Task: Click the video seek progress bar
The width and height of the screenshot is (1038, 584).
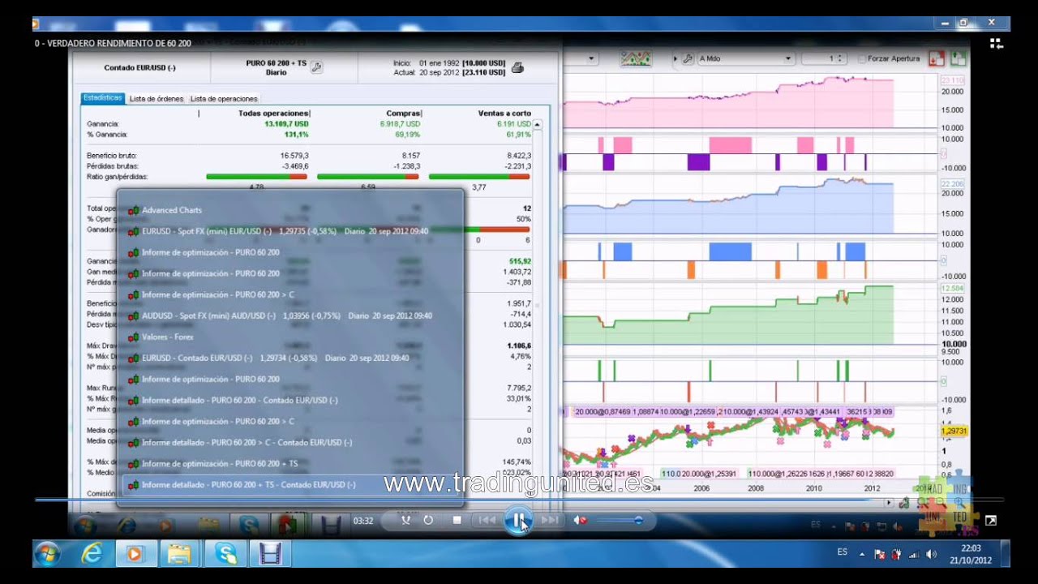Action: click(x=519, y=500)
